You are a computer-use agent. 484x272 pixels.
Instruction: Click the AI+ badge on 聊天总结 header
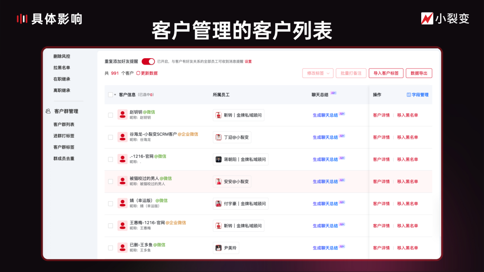333,93
